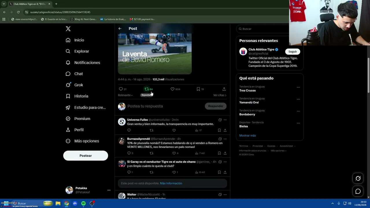Share the main Club Atlético Tigre post
The height and width of the screenshot is (208, 370).
pyautogui.click(x=224, y=89)
